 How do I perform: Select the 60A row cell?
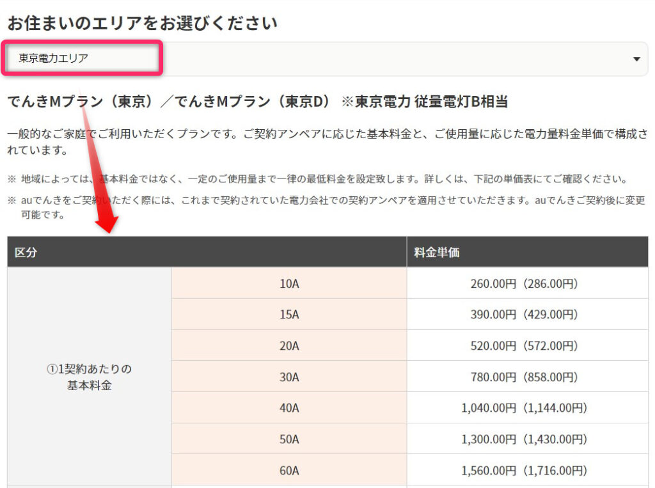tap(289, 471)
